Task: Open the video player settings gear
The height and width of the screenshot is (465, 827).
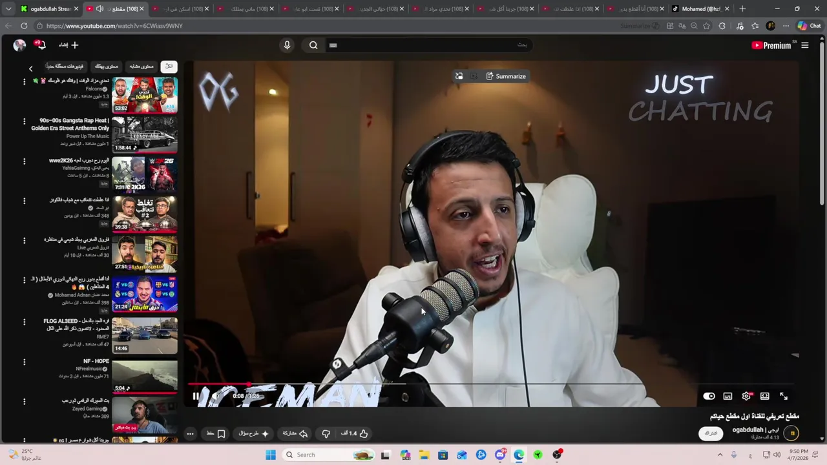Action: tap(746, 396)
